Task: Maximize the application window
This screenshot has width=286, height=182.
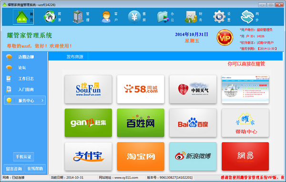Action: pos(271,5)
